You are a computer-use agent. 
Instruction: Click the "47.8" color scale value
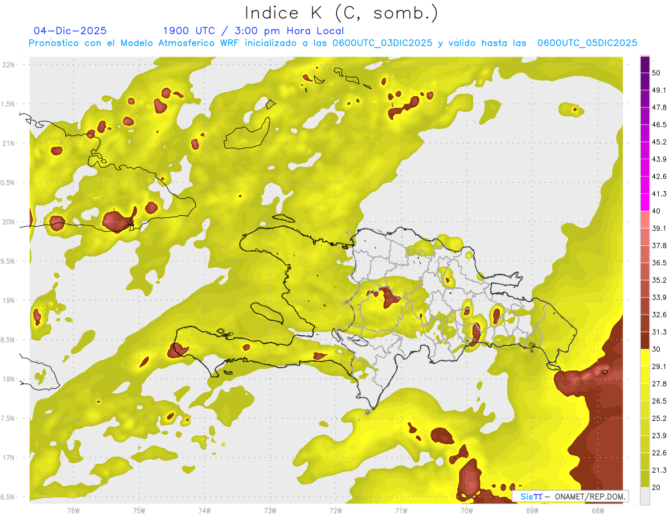click(659, 107)
